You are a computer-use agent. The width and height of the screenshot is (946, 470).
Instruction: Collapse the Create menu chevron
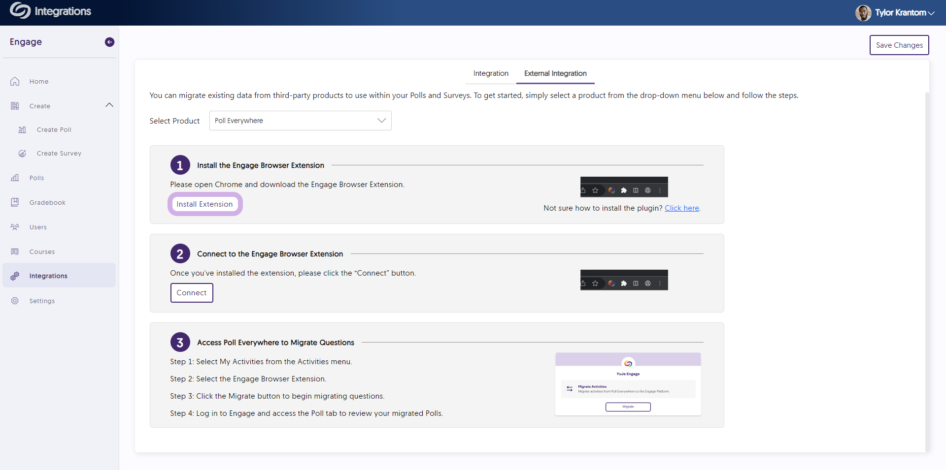point(109,105)
